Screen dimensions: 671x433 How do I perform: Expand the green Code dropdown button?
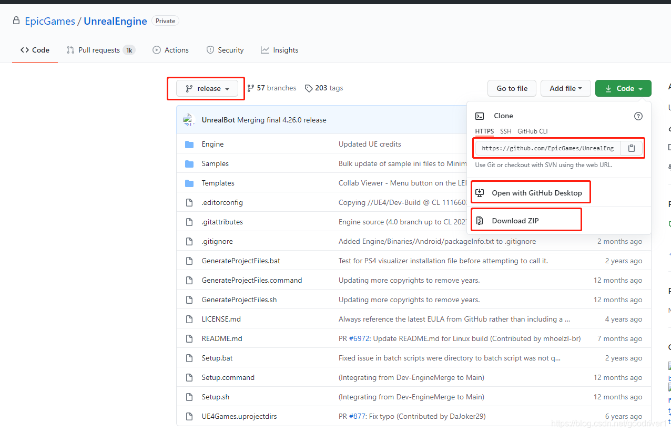coord(623,88)
